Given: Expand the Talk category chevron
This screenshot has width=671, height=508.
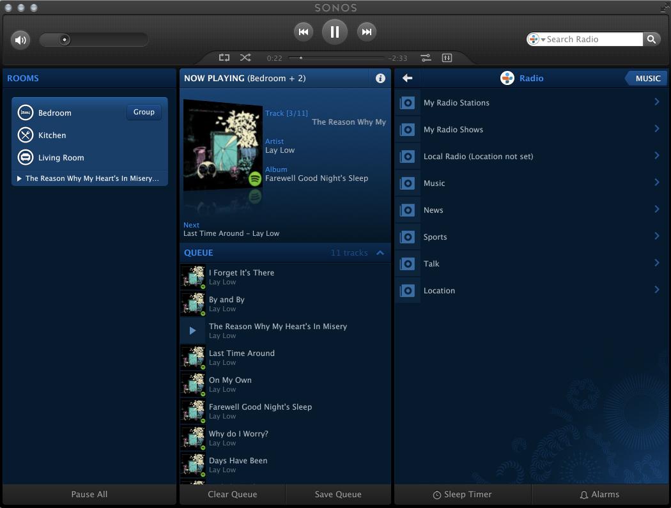Looking at the screenshot, I should (656, 263).
